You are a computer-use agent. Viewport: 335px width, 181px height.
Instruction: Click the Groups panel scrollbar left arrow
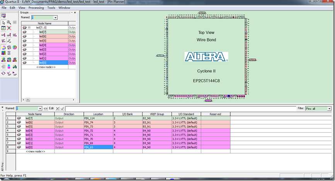coord(24,100)
